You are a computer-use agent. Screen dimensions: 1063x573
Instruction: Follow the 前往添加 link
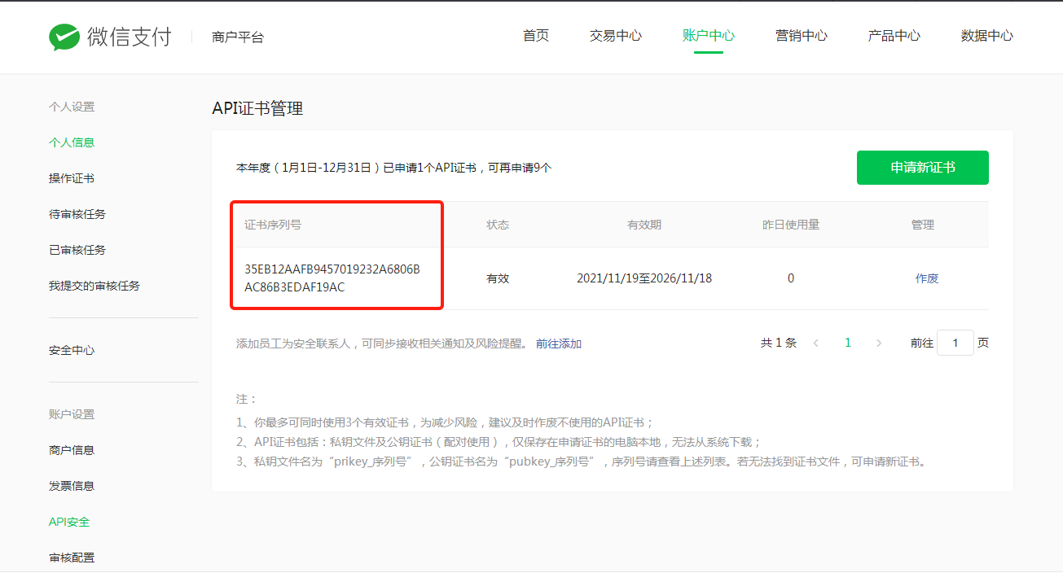559,343
